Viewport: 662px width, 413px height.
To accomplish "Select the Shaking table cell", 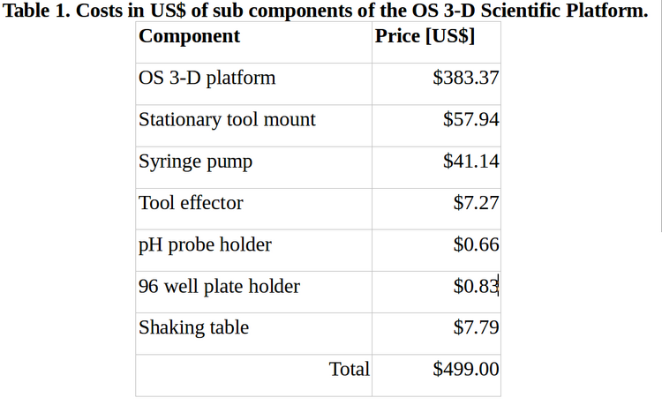I will click(x=253, y=334).
